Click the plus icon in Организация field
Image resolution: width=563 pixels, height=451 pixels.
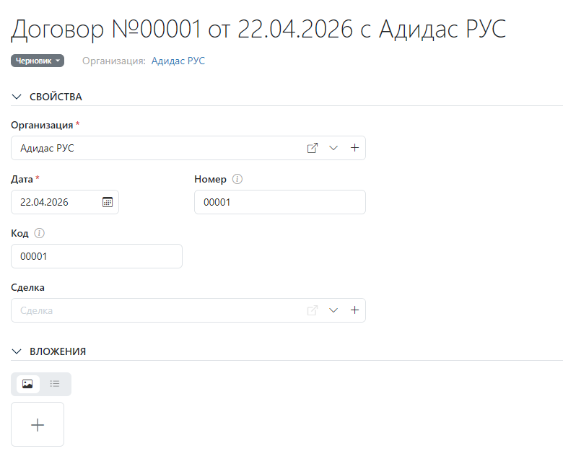(354, 148)
